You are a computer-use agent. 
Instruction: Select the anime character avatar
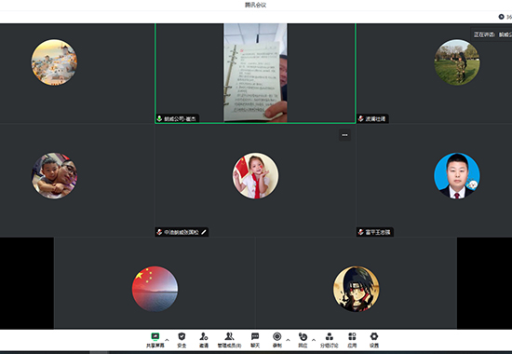357,289
